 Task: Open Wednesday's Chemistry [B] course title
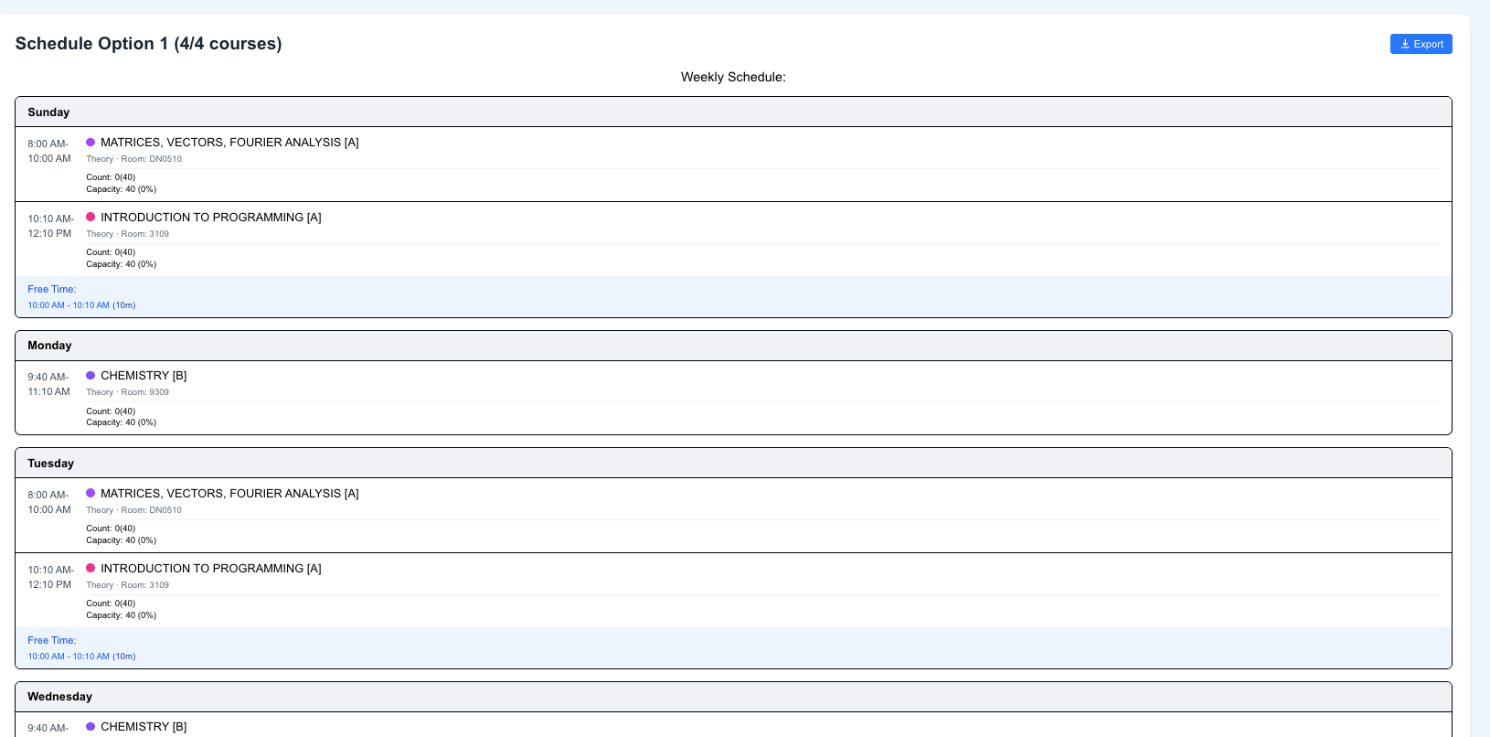144,727
